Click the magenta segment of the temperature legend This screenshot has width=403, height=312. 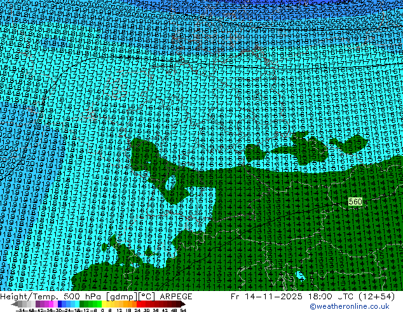click(51, 304)
